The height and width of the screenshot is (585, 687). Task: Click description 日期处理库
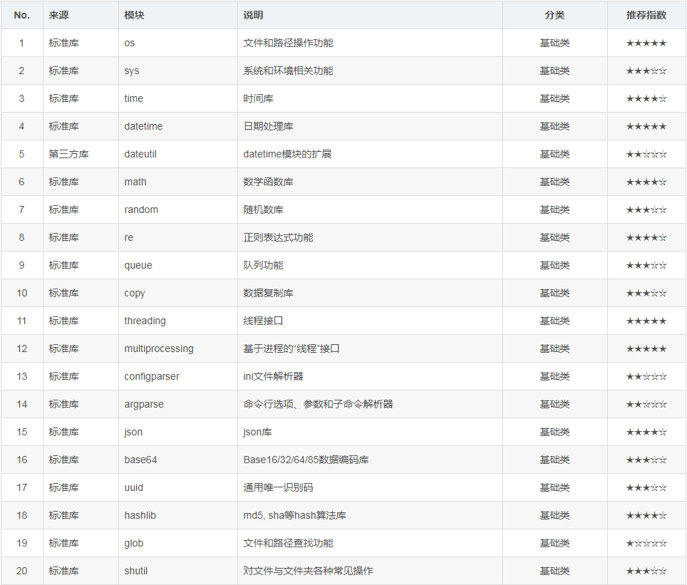(x=268, y=126)
